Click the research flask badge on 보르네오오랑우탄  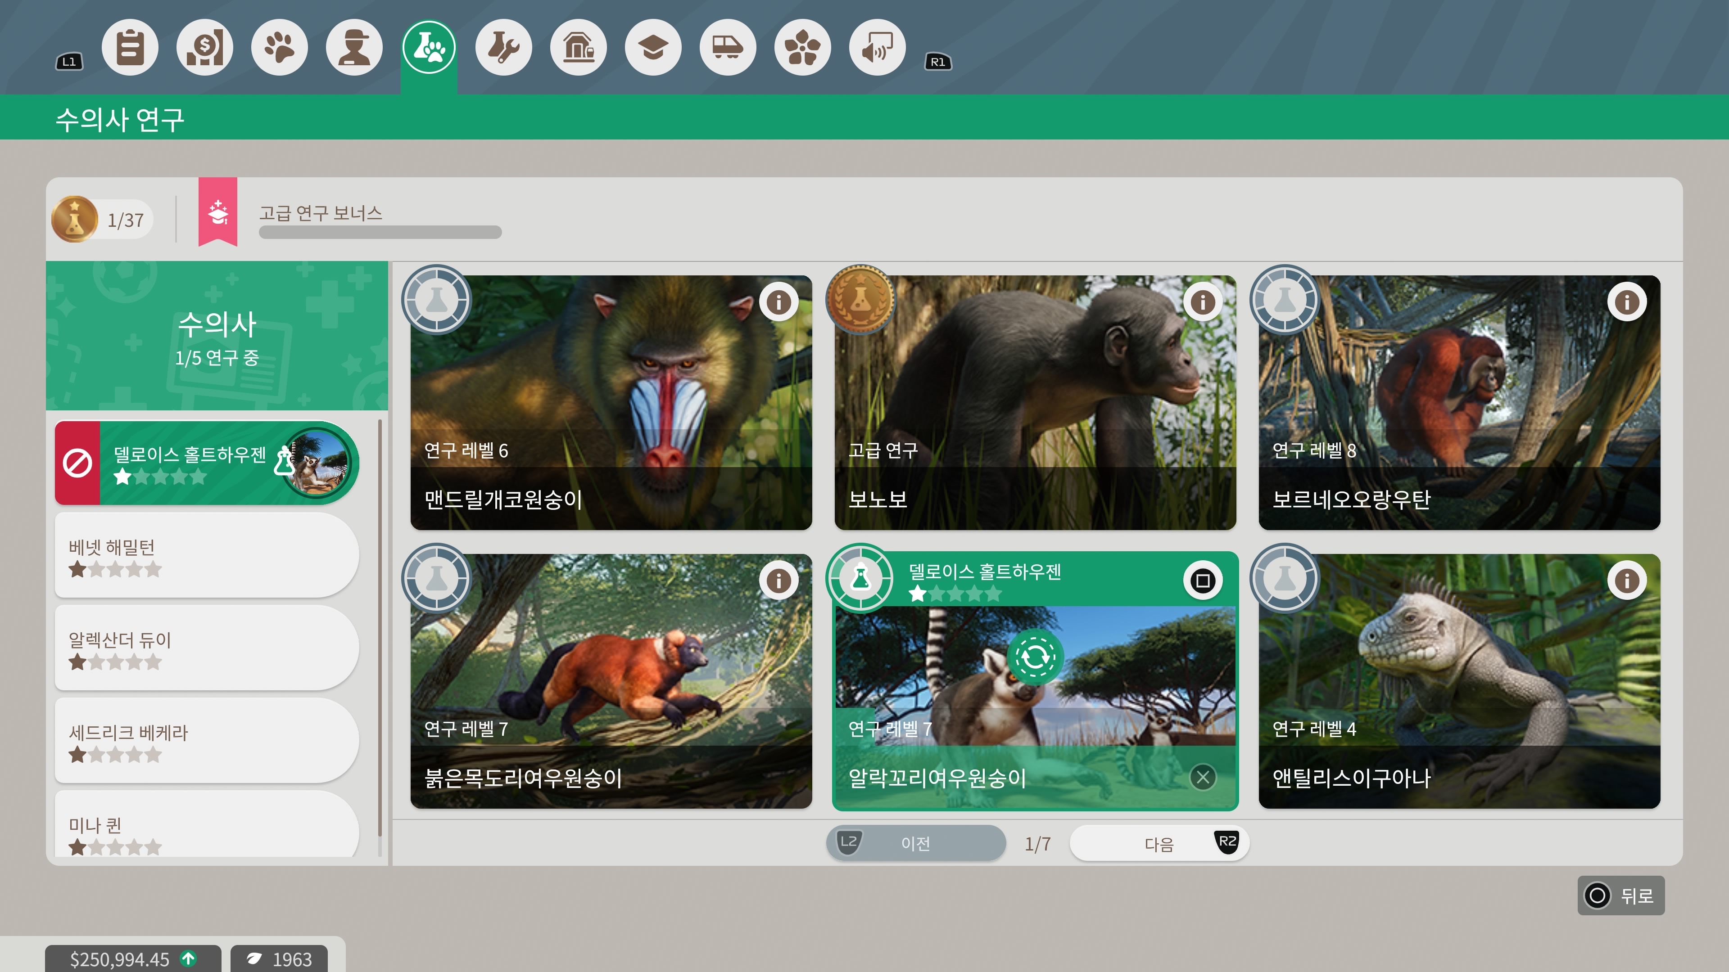[x=1285, y=300]
